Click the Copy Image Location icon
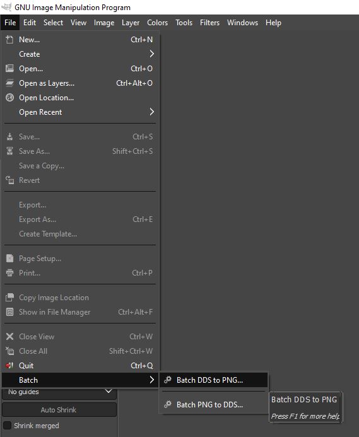 click(9, 298)
